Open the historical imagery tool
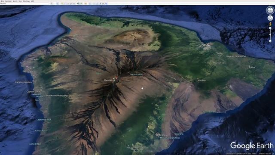 (x=78, y=3)
